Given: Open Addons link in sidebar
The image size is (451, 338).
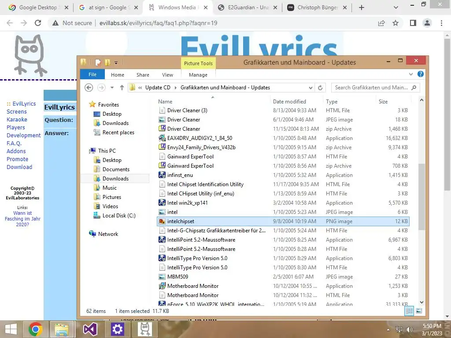Looking at the screenshot, I should point(16,151).
